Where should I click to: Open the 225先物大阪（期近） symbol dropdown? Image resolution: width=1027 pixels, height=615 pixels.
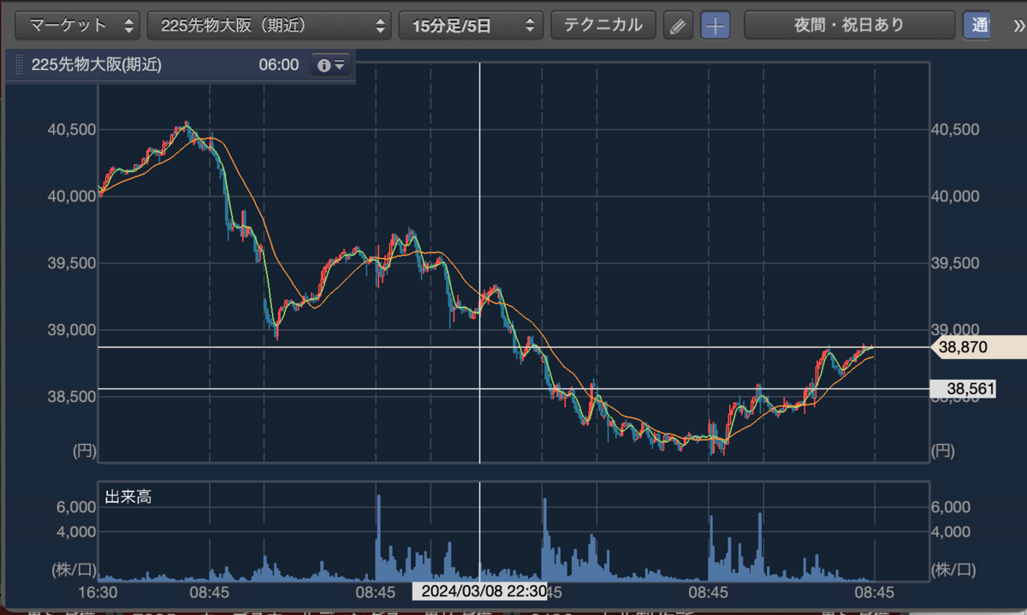tap(270, 25)
